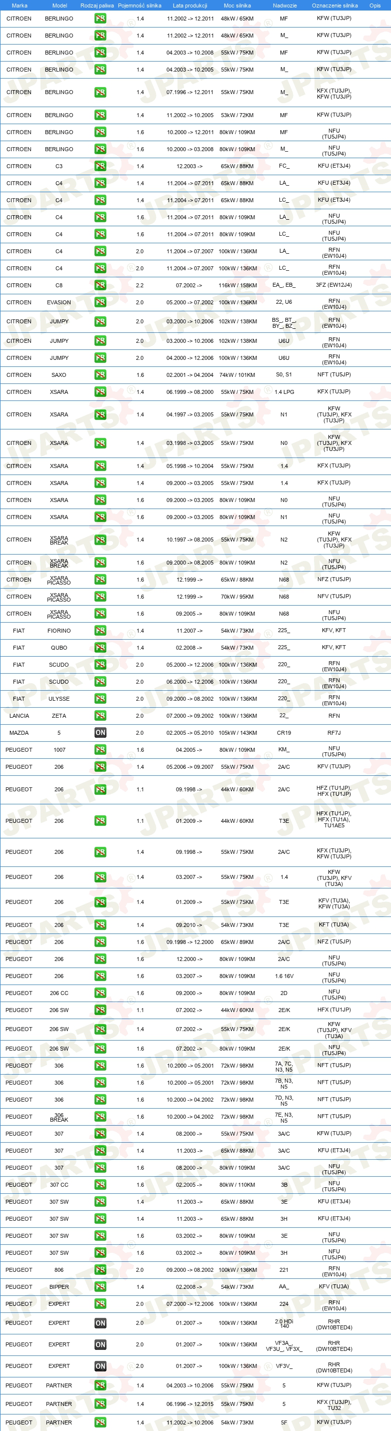Image resolution: width=391 pixels, height=1431 pixels.
Task: Click the Oznaczenie silnika column header
Action: pos(334,6)
